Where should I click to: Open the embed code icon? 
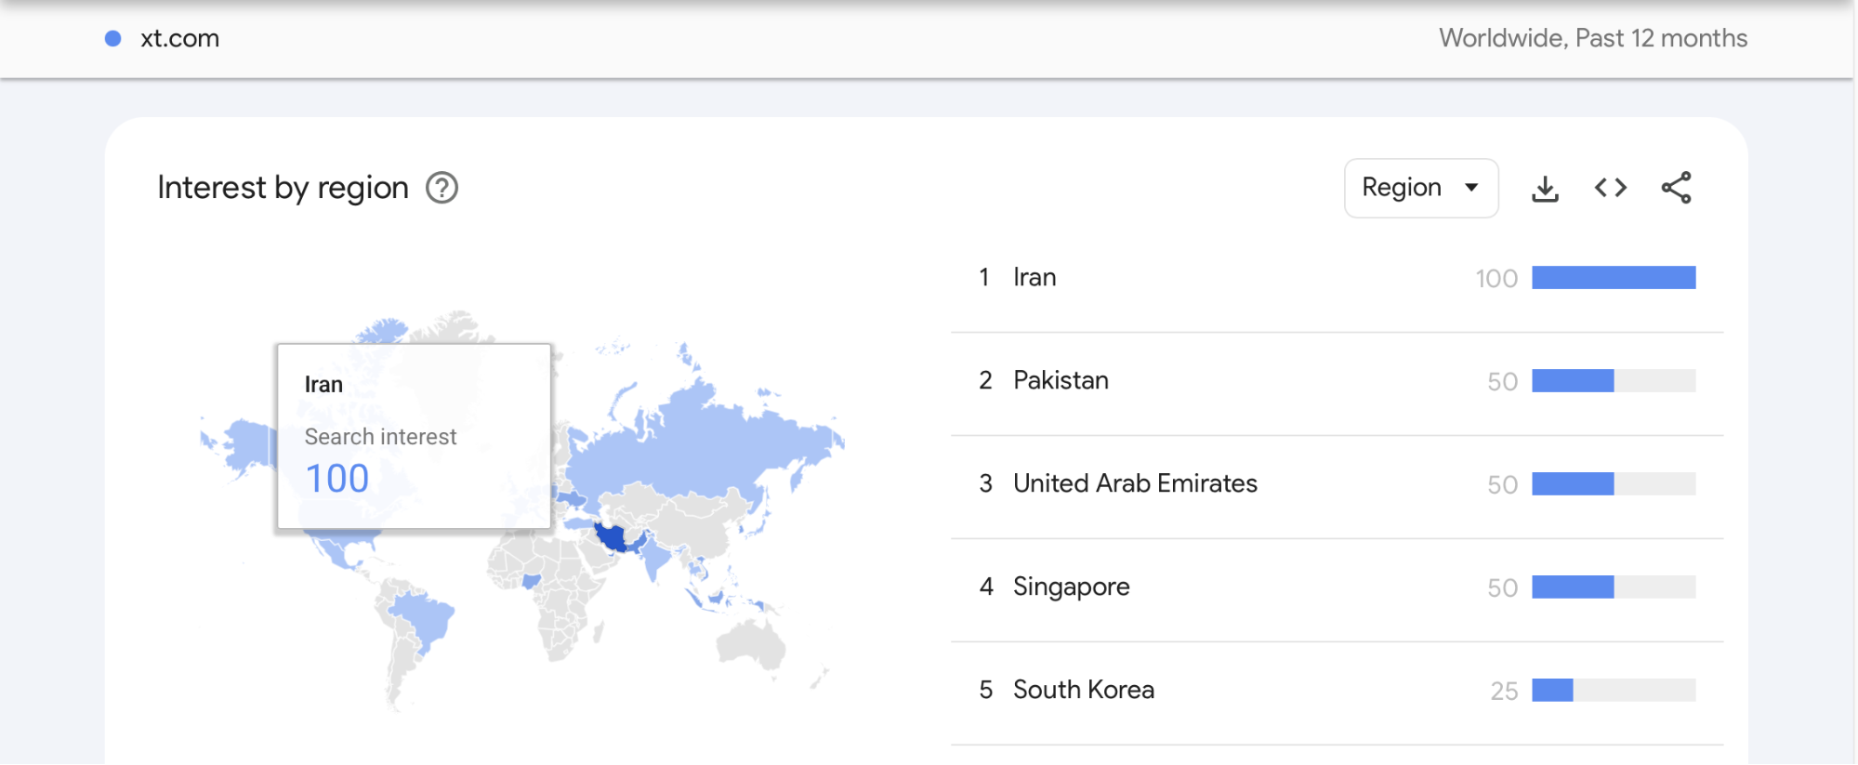1611,188
